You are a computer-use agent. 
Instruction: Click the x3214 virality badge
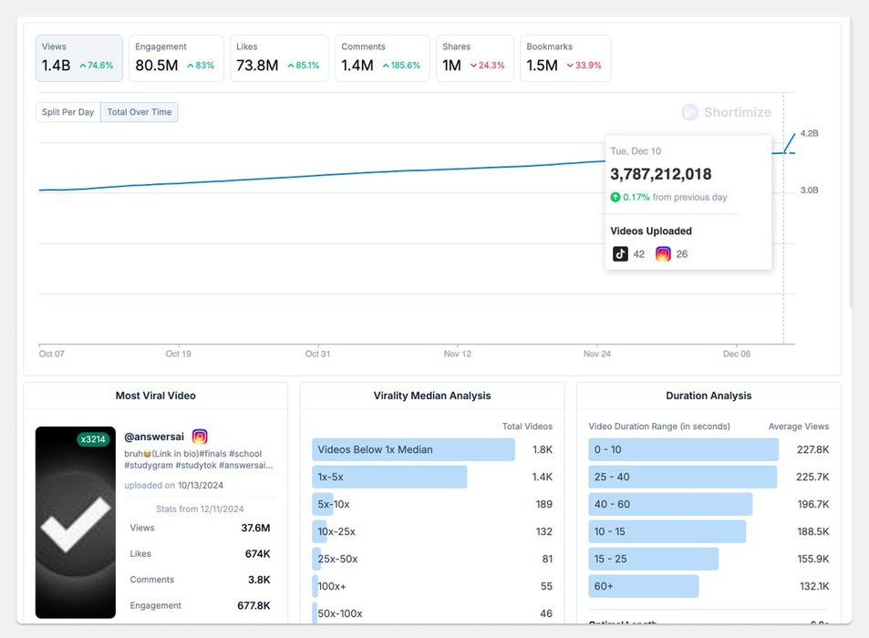click(93, 439)
